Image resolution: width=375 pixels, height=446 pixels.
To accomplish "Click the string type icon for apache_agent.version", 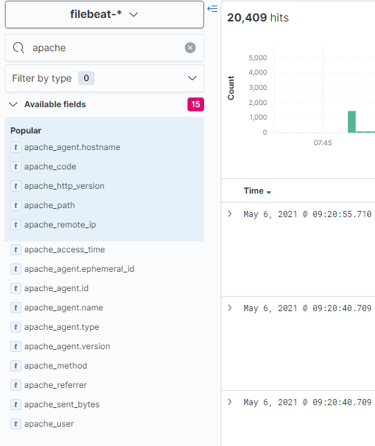I will point(16,346).
